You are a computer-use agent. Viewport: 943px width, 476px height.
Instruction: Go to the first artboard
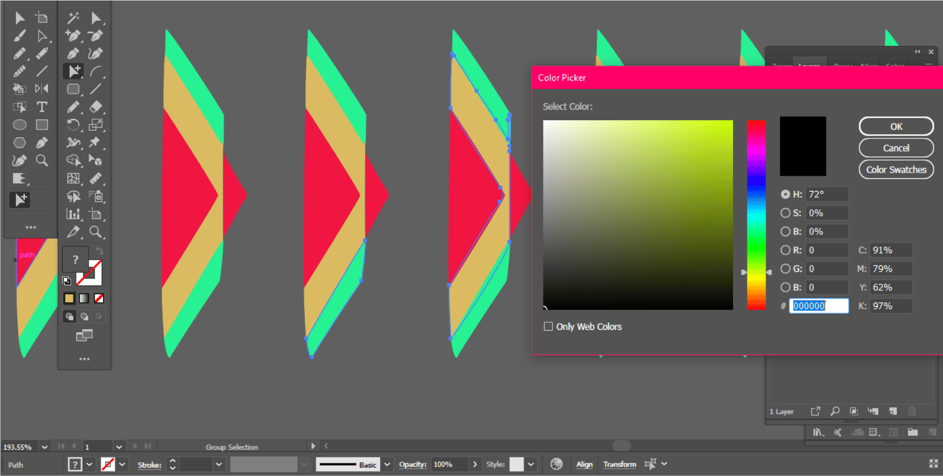click(x=62, y=446)
